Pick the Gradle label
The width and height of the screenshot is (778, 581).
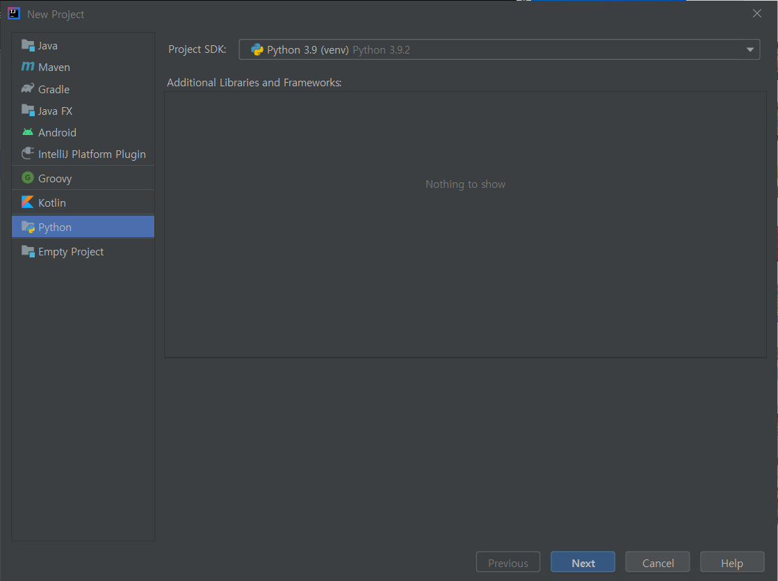pyautogui.click(x=54, y=89)
